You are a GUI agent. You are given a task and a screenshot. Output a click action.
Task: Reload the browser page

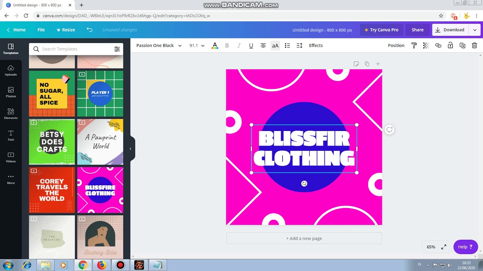pos(26,16)
